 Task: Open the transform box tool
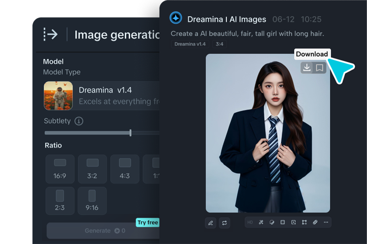click(304, 222)
